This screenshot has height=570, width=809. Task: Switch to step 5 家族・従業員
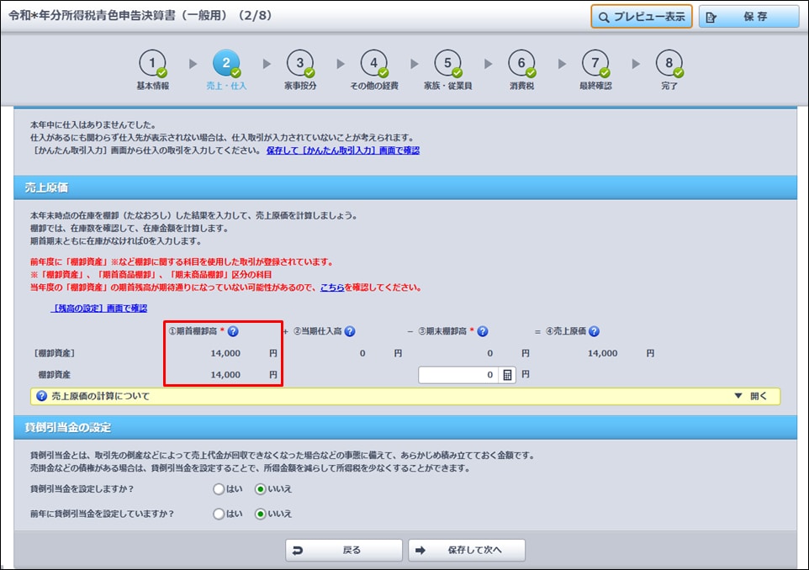(447, 64)
